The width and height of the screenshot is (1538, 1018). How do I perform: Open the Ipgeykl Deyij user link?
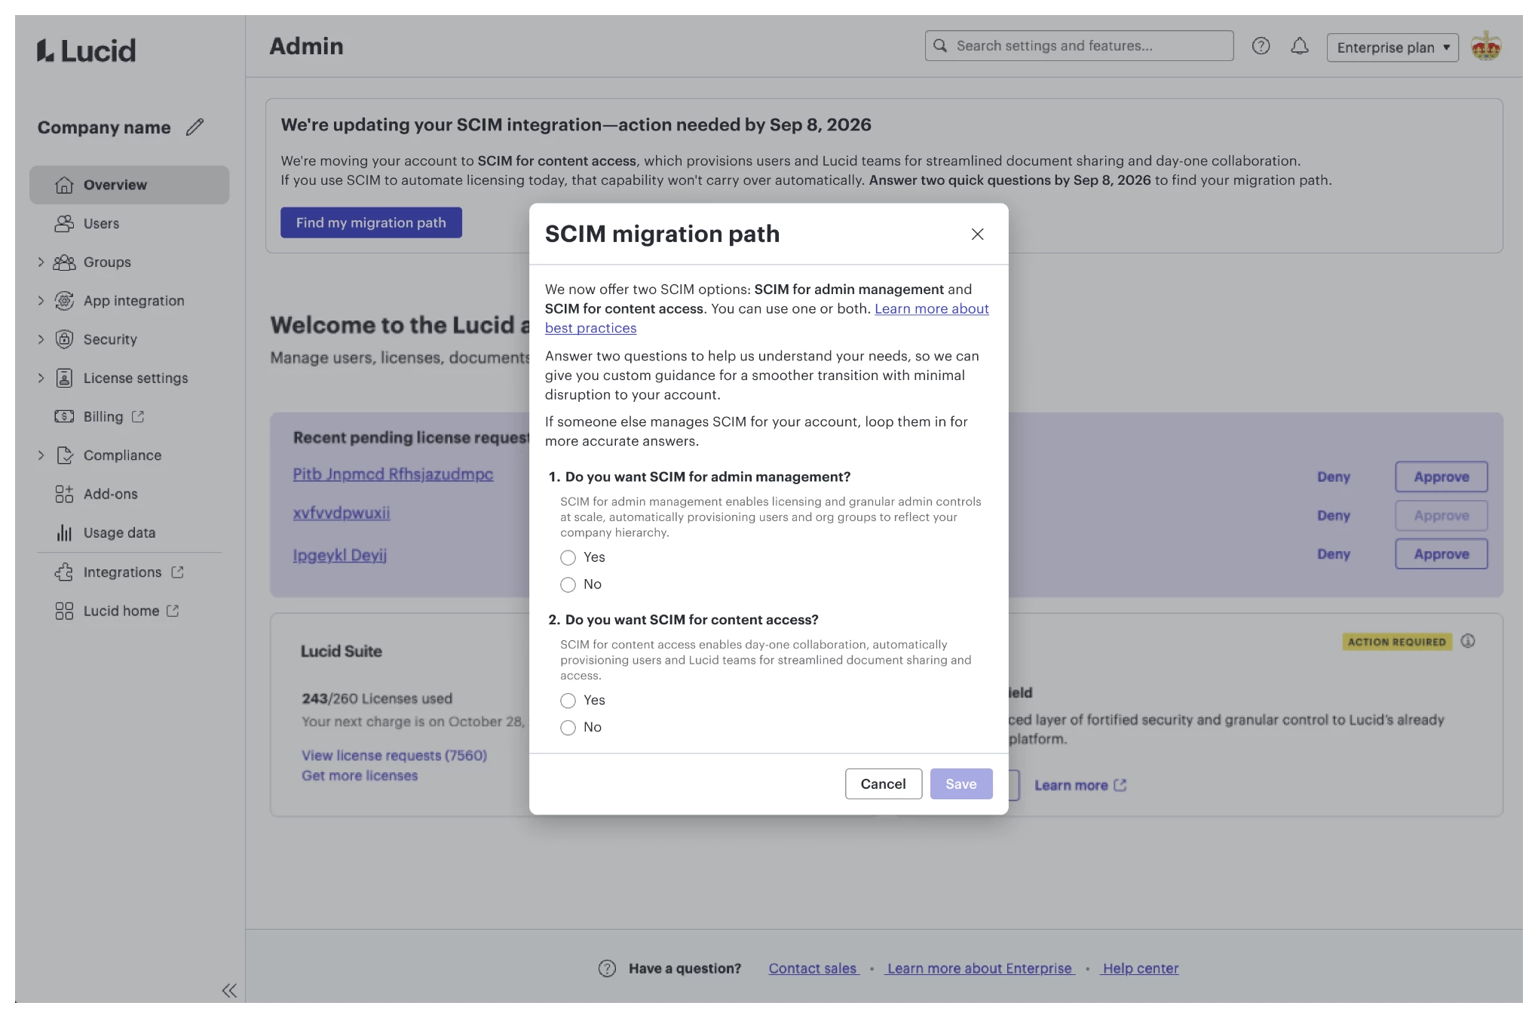[340, 555]
